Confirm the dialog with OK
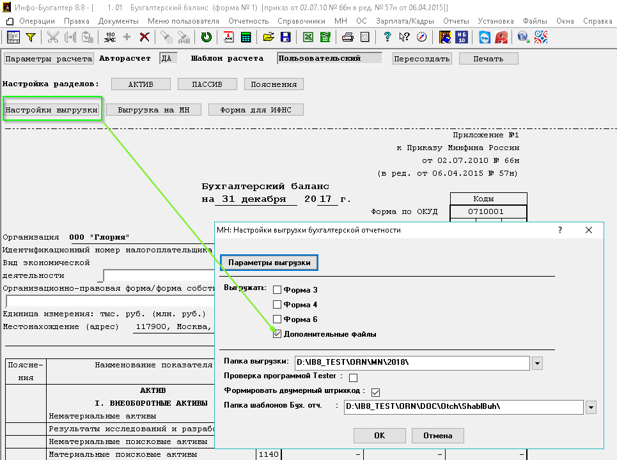The width and height of the screenshot is (617, 460). 380,436
